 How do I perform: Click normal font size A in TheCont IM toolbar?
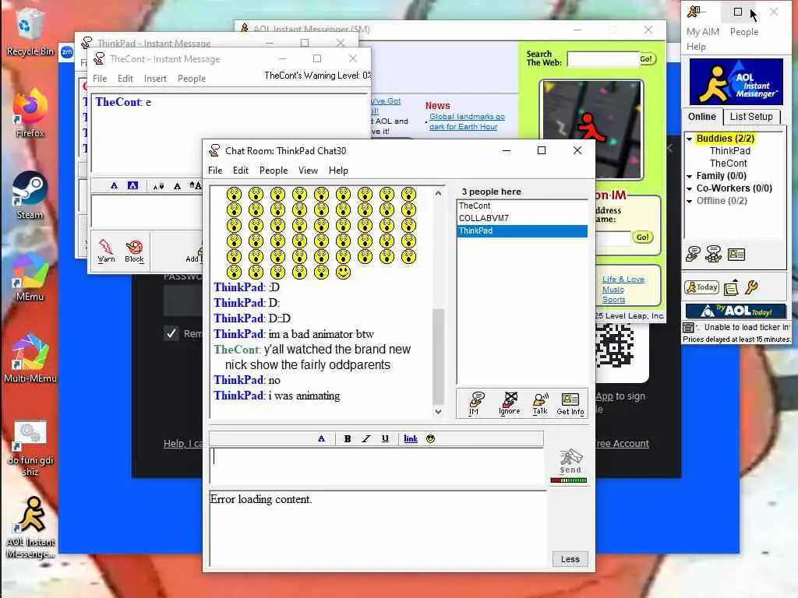(177, 186)
